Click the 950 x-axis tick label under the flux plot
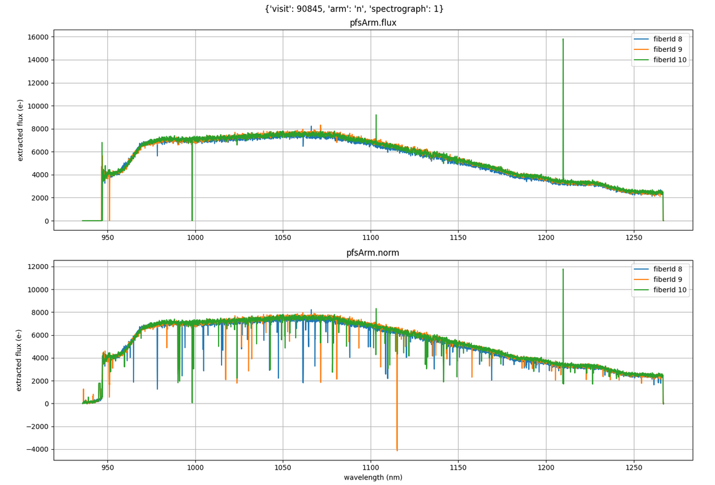Screen dimensions: 715x485 coord(107,236)
